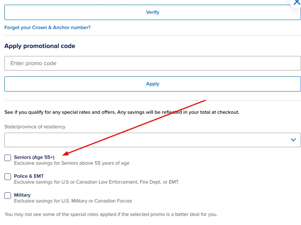Click the 'See if you qualify' instruction text
The image size is (301, 225).
[122, 112]
